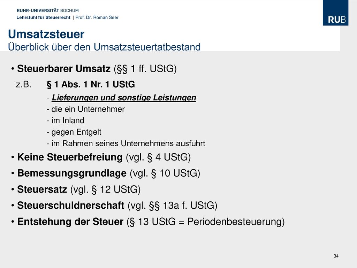357x268 pixels.
Task: Select the gegen Entgelt list item
Action: tap(74, 132)
